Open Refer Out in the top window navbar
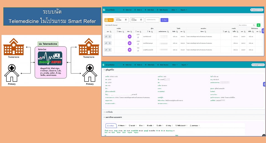The width and height of the screenshot is (266, 143). click(127, 10)
